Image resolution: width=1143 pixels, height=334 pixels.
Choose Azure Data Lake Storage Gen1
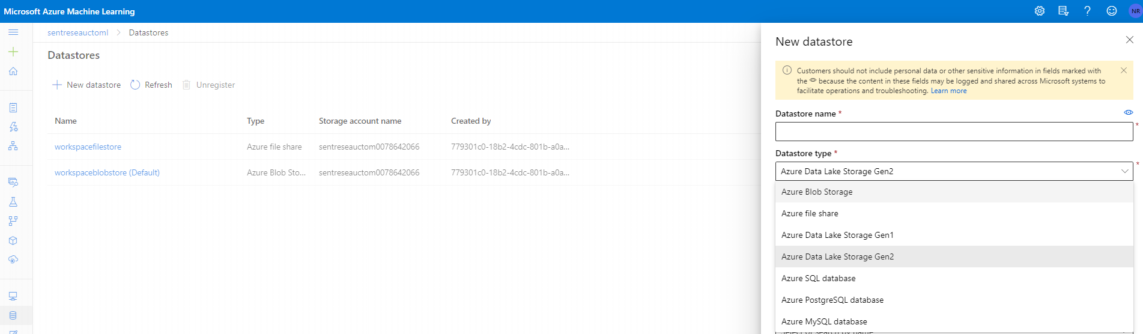[x=954, y=235]
